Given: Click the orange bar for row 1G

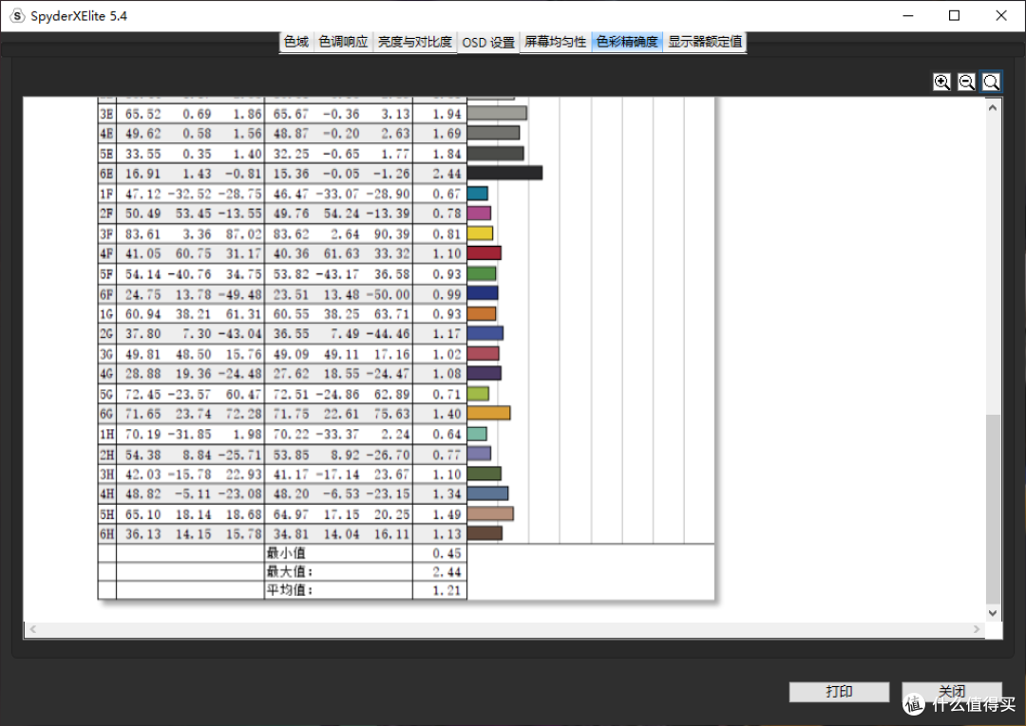Looking at the screenshot, I should click(482, 314).
